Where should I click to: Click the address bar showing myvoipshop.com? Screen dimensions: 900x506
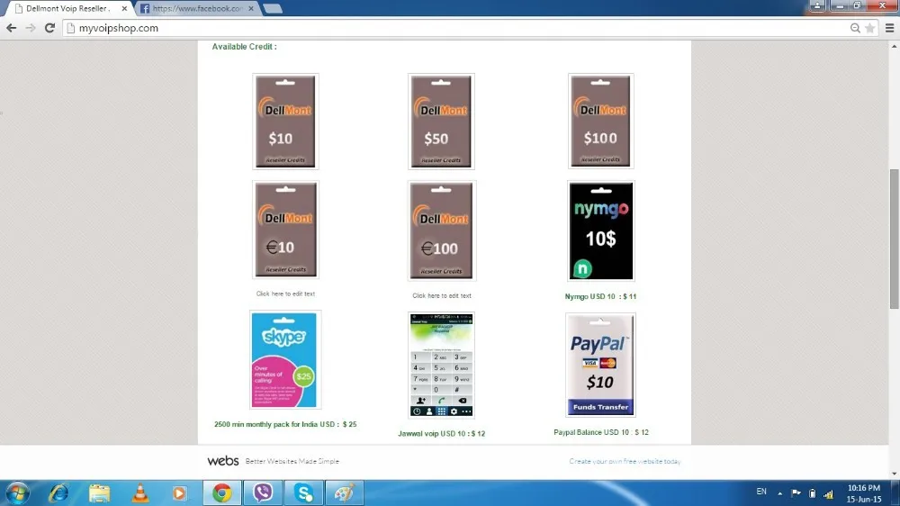pyautogui.click(x=459, y=28)
